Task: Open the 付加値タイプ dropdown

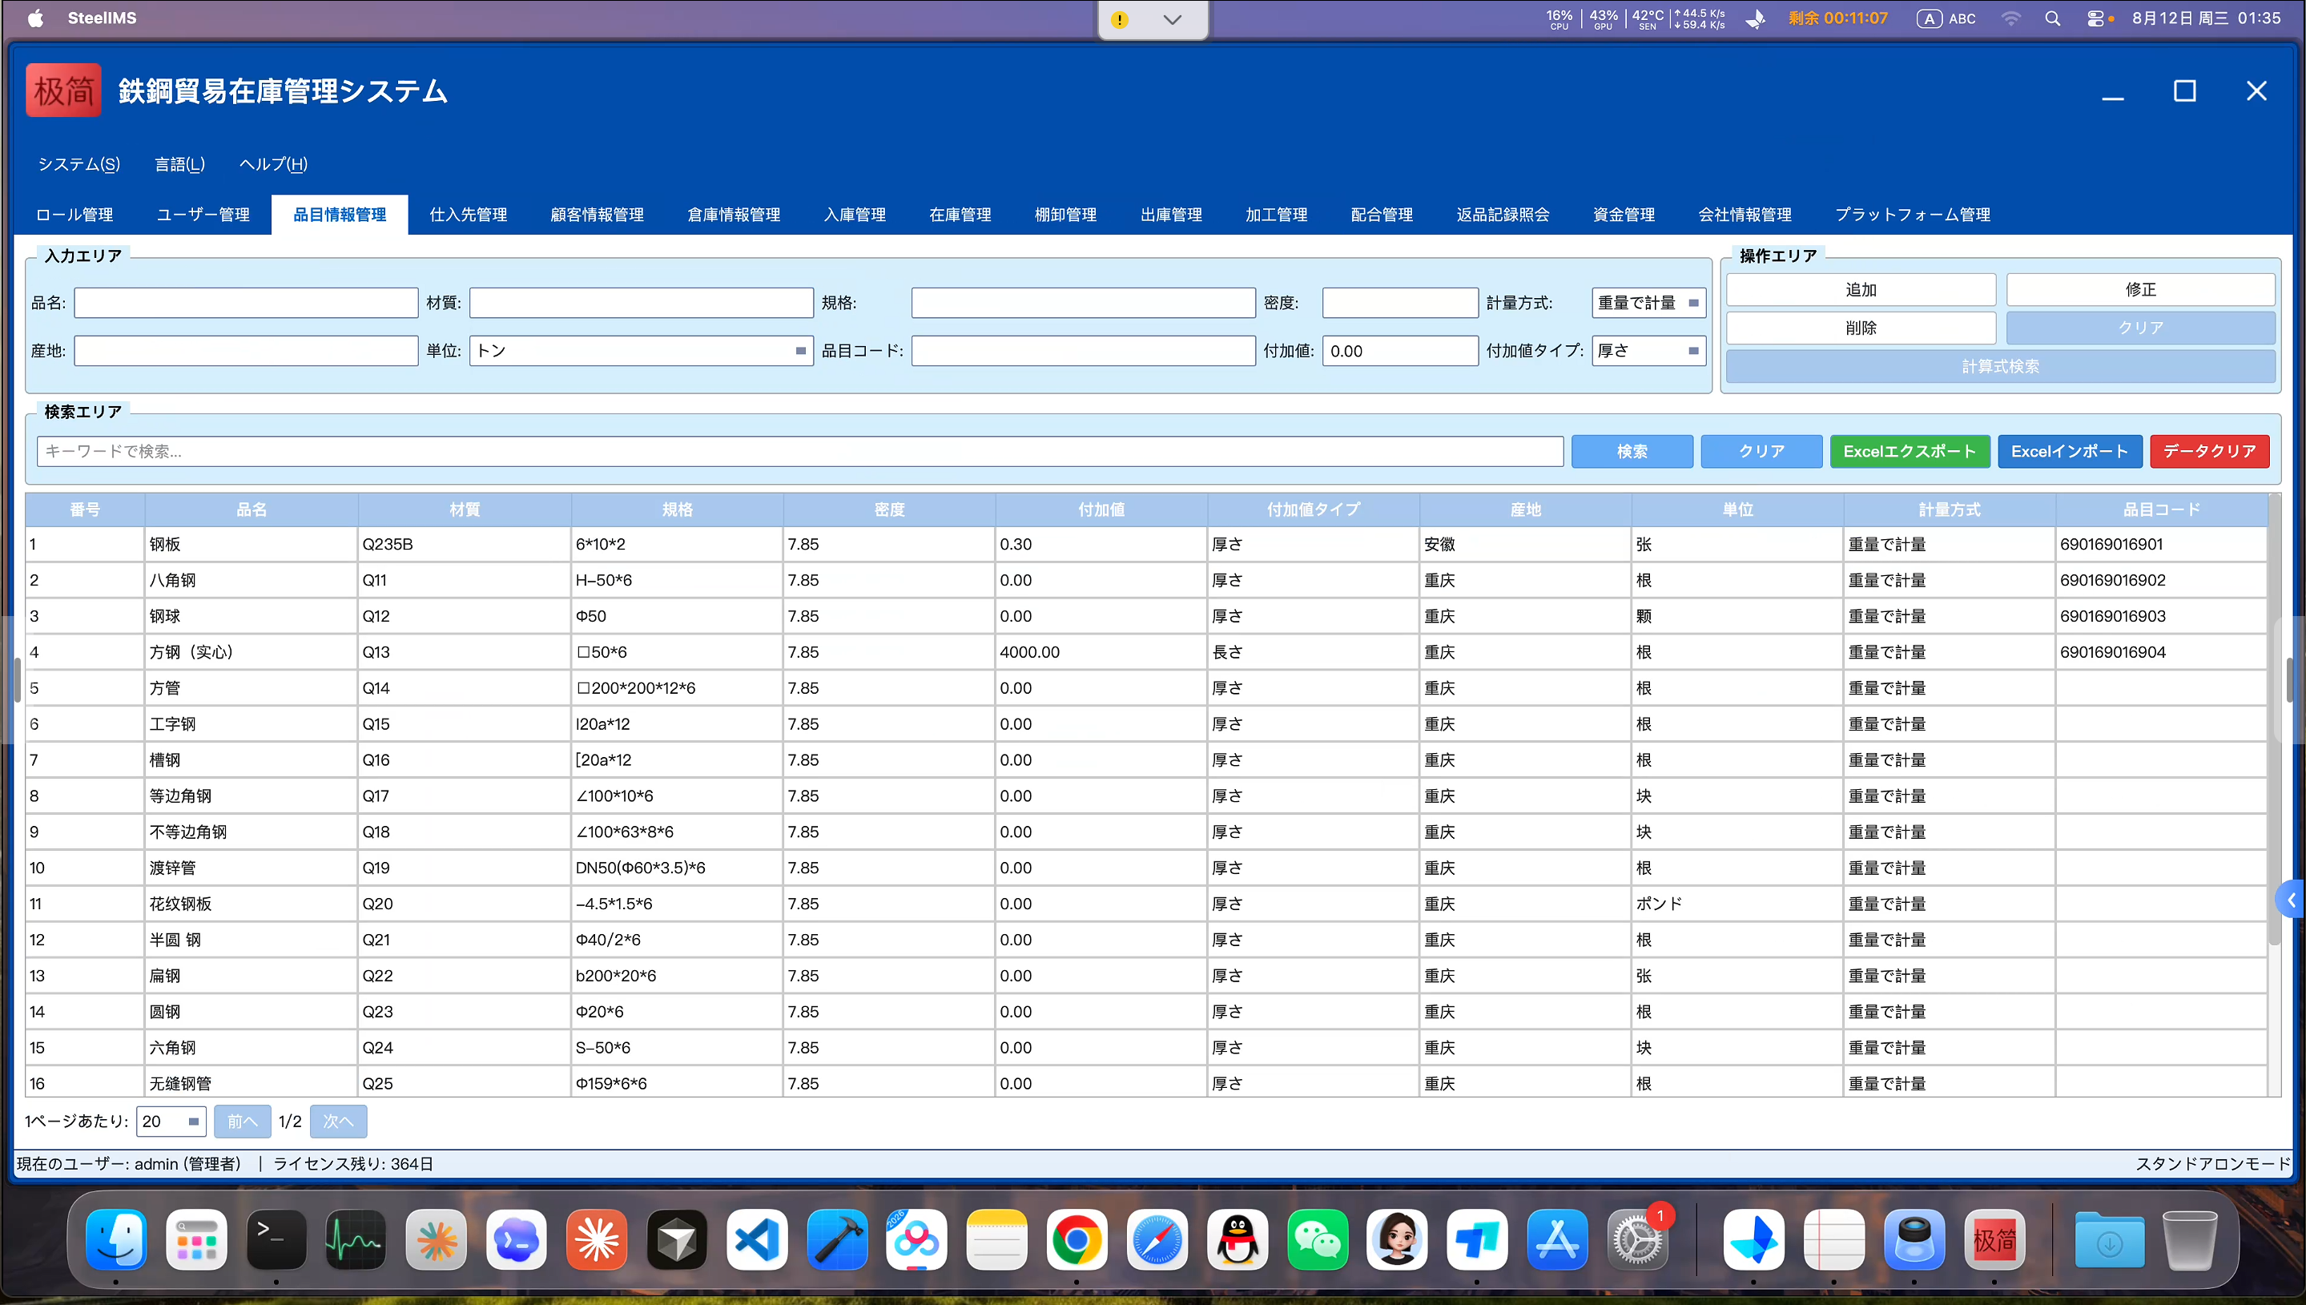Action: 1648,350
